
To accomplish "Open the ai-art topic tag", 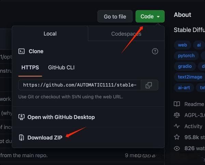I will [184, 88].
